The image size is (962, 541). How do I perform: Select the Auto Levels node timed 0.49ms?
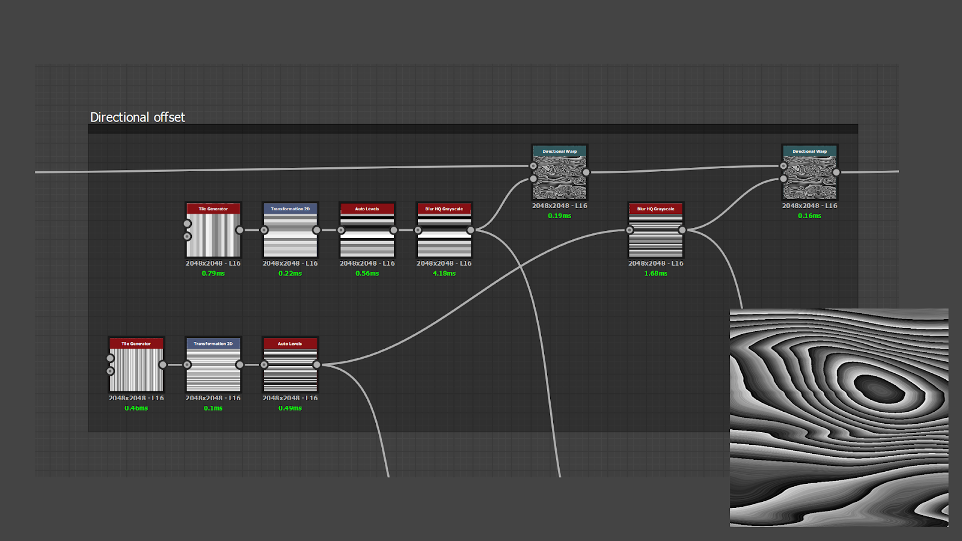[x=290, y=364]
